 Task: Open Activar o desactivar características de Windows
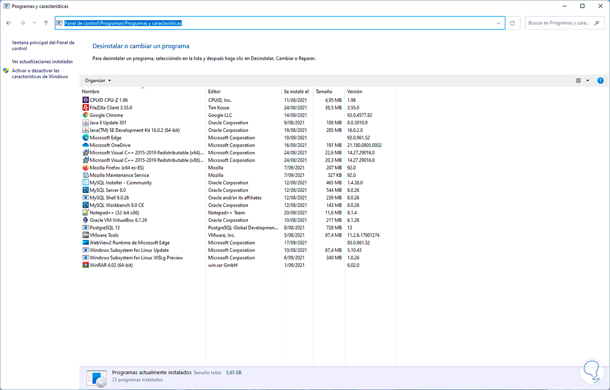click(x=40, y=74)
